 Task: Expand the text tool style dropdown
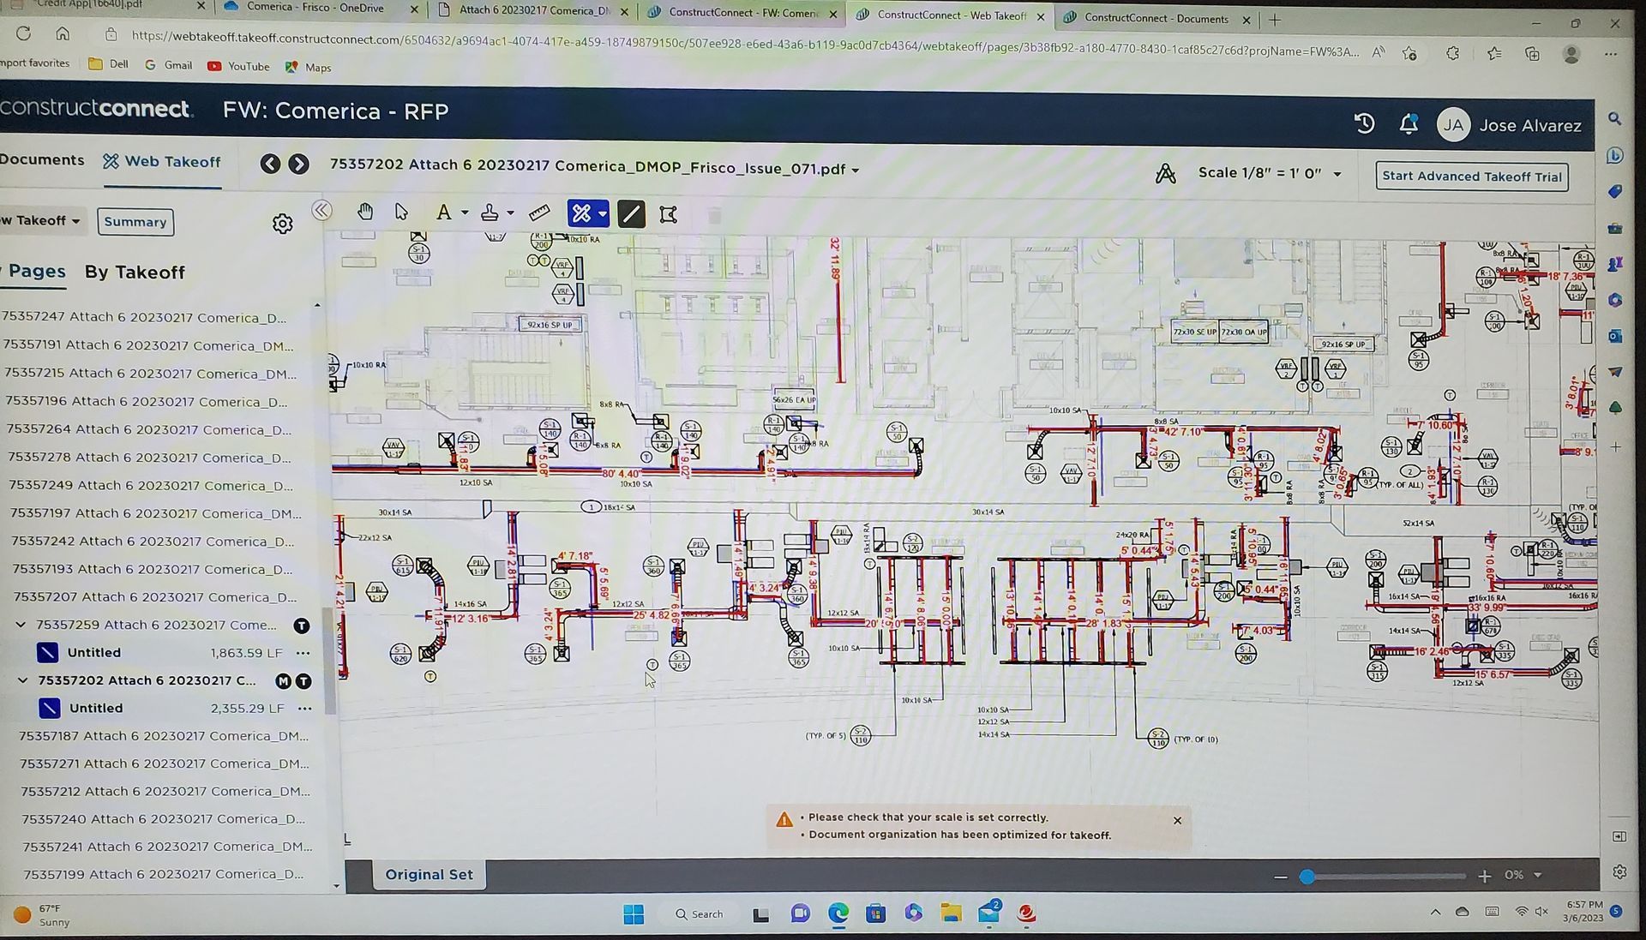click(466, 212)
